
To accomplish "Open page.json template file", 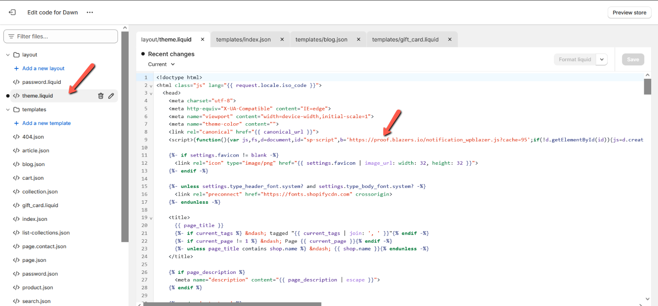I will coord(34,260).
